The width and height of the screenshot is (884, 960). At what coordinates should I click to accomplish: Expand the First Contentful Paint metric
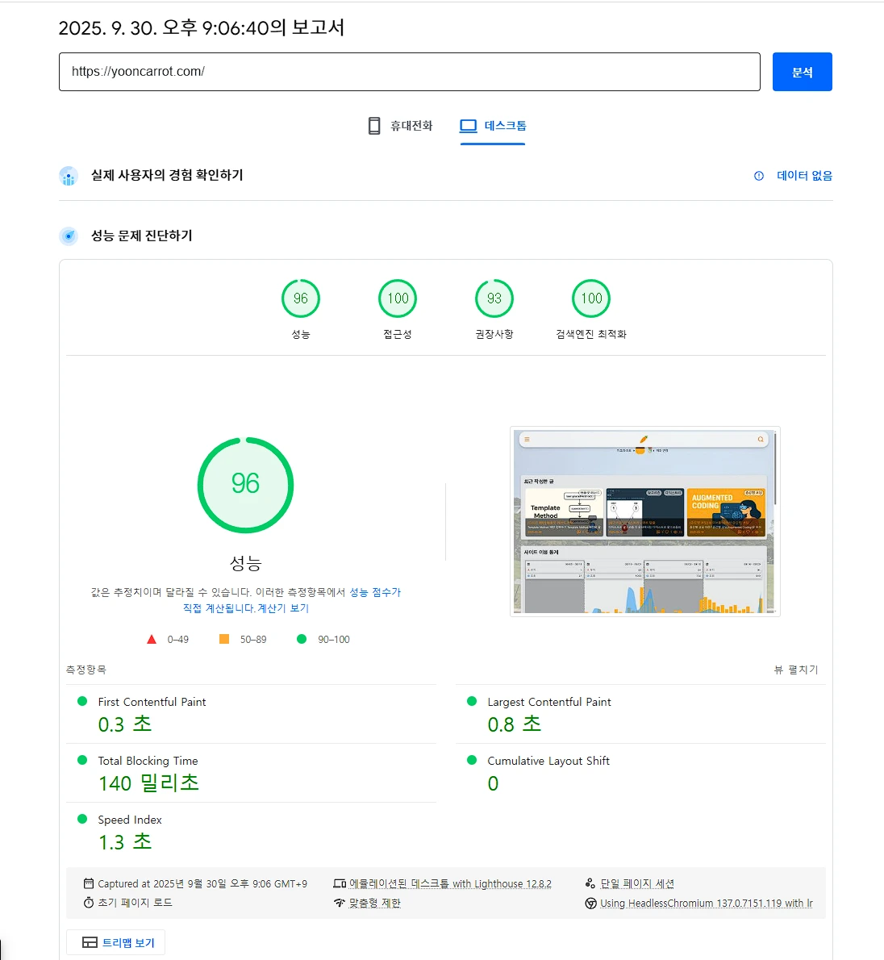point(152,702)
